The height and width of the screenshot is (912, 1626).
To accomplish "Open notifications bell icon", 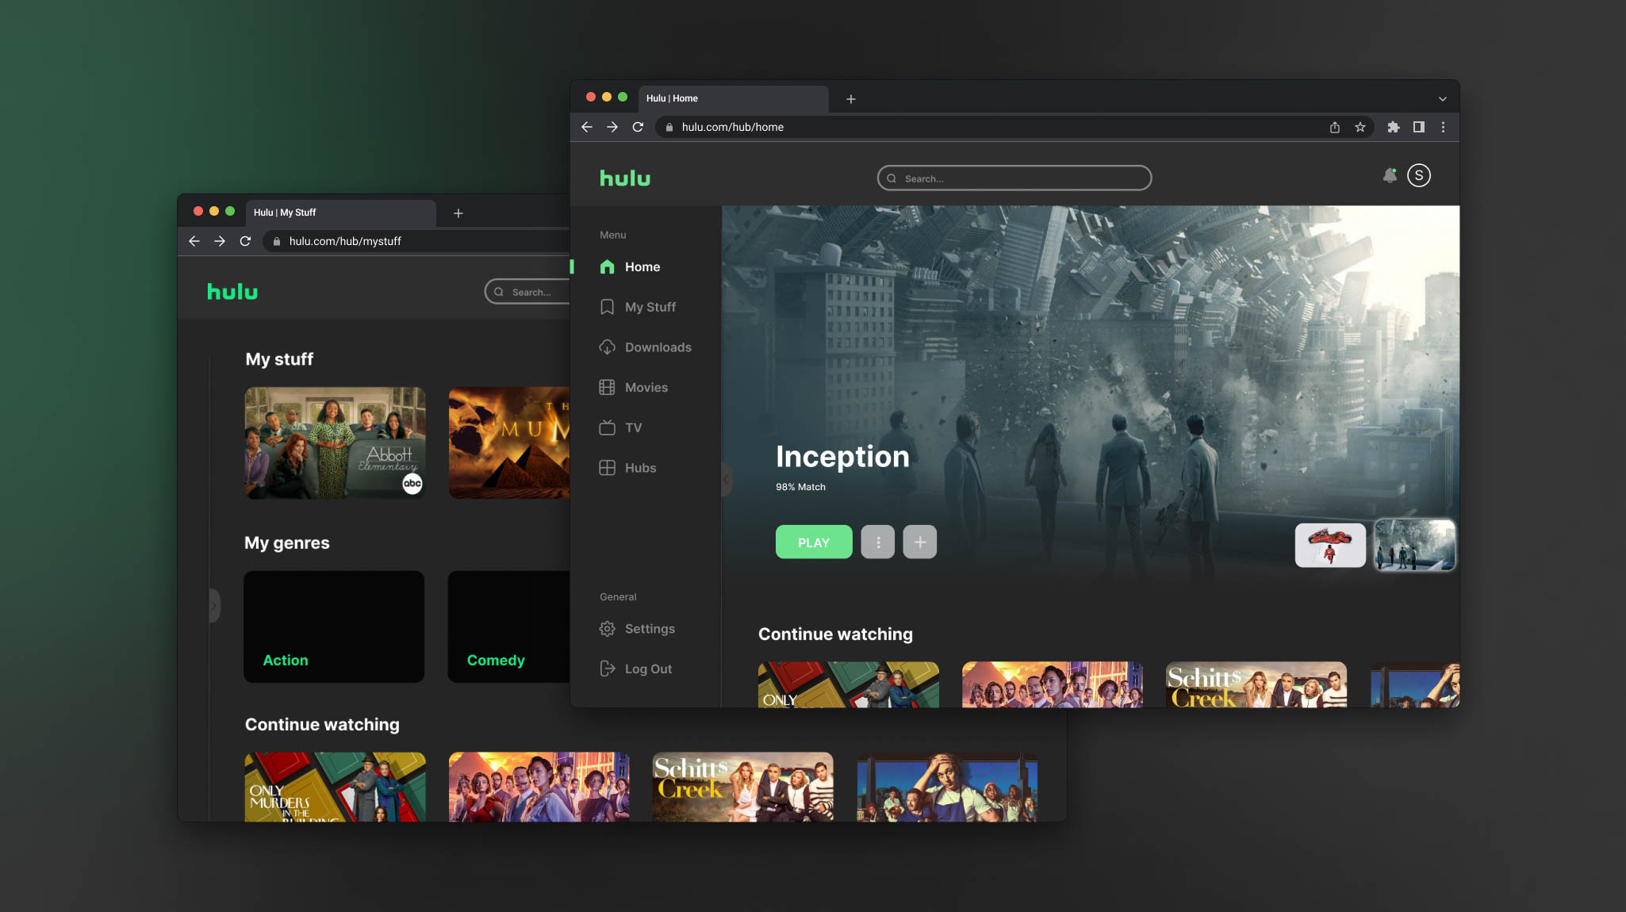I will 1389,176.
